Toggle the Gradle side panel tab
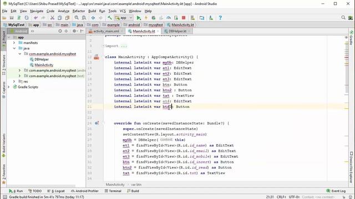The height and width of the screenshot is (199, 355). point(351,38)
